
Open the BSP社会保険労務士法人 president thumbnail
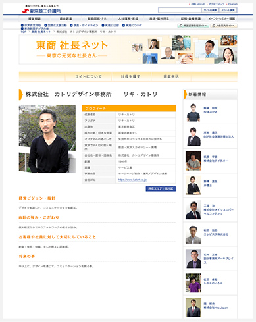[193, 136]
